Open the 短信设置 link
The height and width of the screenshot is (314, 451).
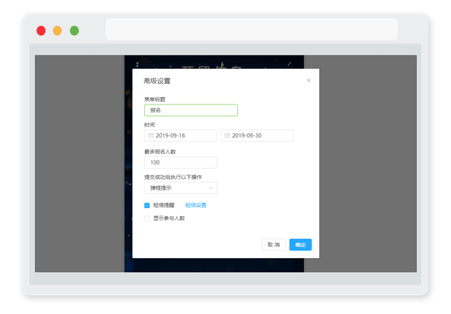[196, 205]
